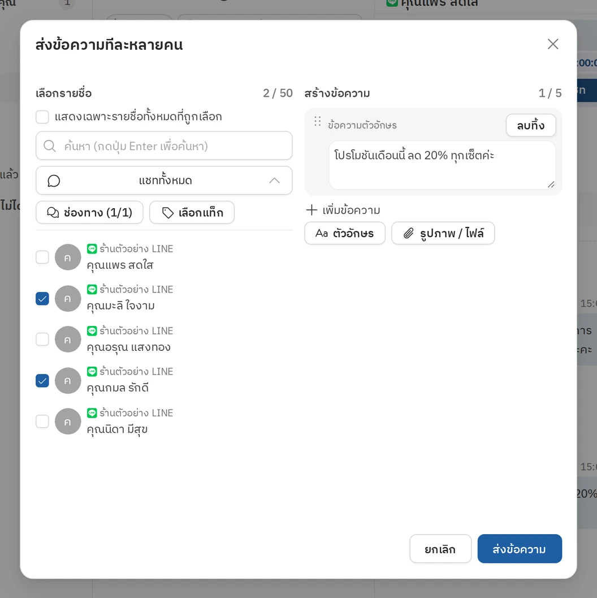This screenshot has height=598, width=597.
Task: Click the 1 / 5 message counter
Action: tap(550, 93)
